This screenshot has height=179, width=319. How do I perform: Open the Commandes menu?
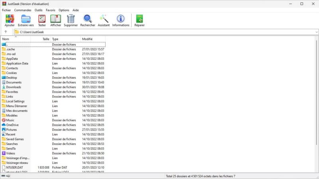[23, 10]
